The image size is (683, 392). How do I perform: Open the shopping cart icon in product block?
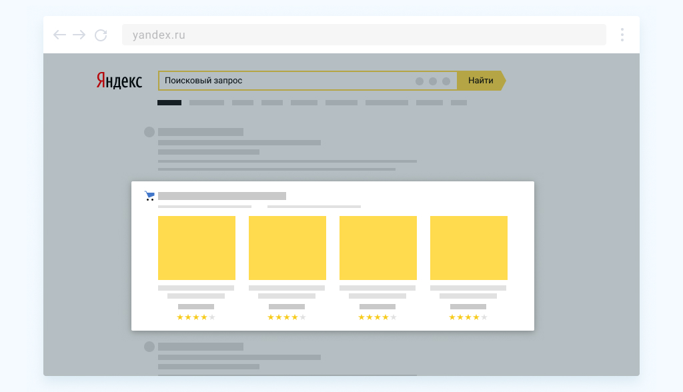pyautogui.click(x=149, y=196)
